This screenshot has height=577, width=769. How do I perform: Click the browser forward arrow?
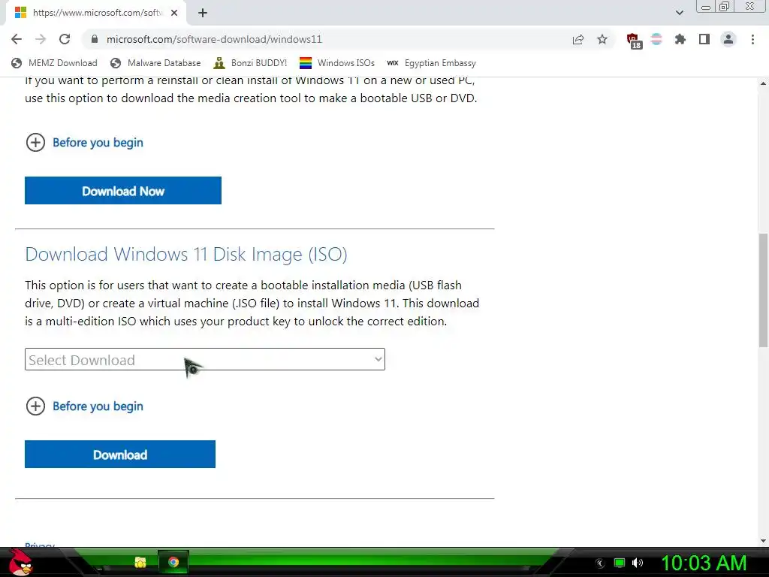pos(41,39)
